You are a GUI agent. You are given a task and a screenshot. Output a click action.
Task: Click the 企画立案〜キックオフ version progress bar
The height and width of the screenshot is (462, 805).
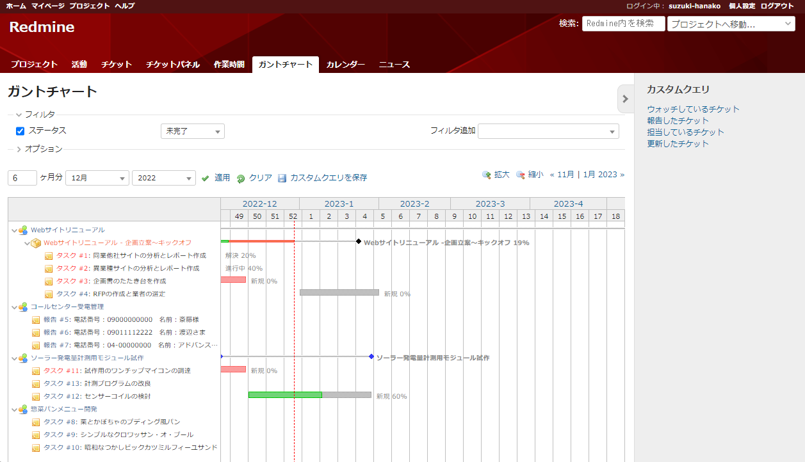pos(257,241)
